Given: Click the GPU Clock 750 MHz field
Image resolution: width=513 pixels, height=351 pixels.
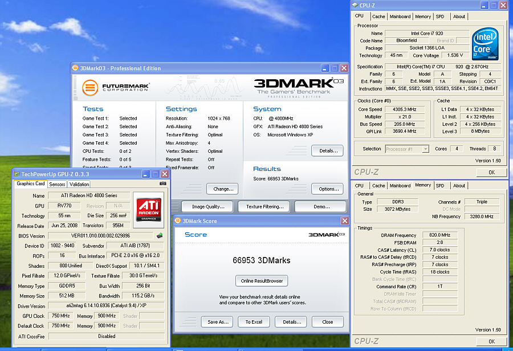Looking at the screenshot, I should pyautogui.click(x=60, y=316).
